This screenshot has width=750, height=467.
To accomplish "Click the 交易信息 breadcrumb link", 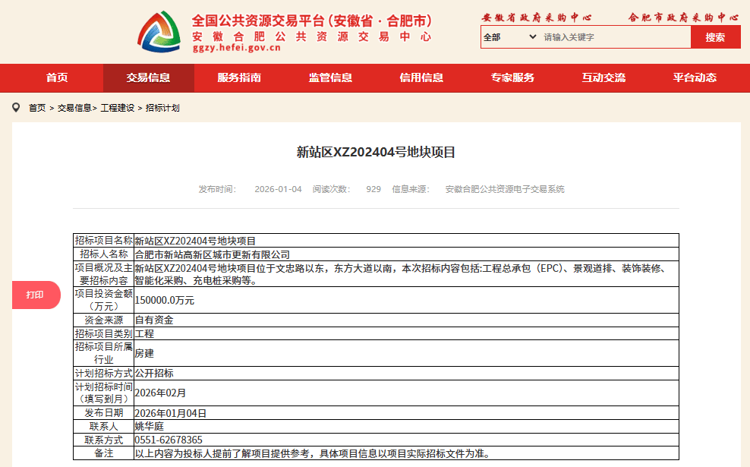I will tap(74, 108).
